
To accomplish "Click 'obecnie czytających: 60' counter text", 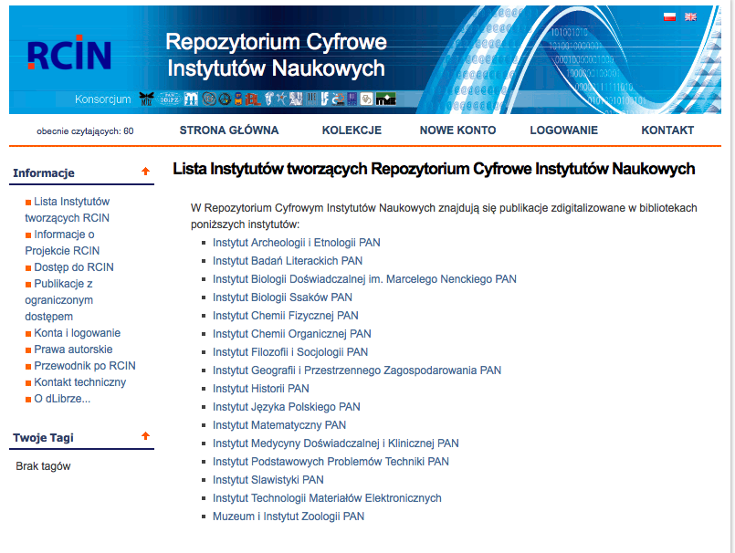I will (x=85, y=131).
